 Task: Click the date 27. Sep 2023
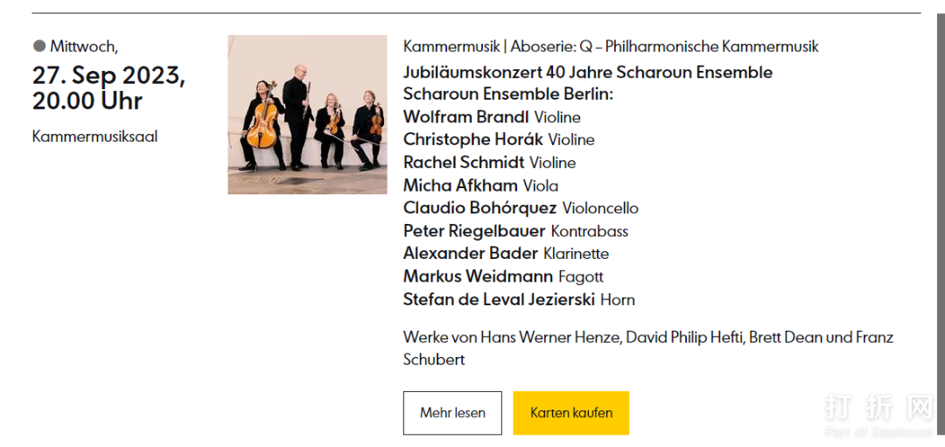tap(108, 75)
